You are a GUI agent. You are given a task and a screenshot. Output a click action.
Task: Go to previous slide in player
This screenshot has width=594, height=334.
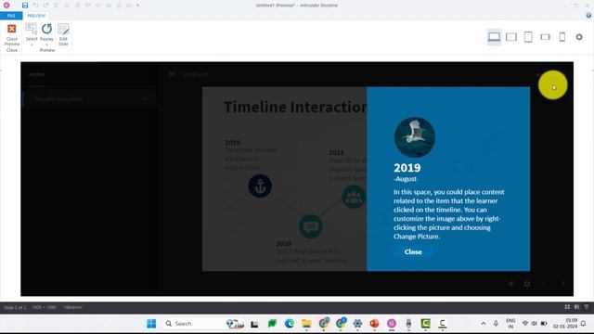545,284
